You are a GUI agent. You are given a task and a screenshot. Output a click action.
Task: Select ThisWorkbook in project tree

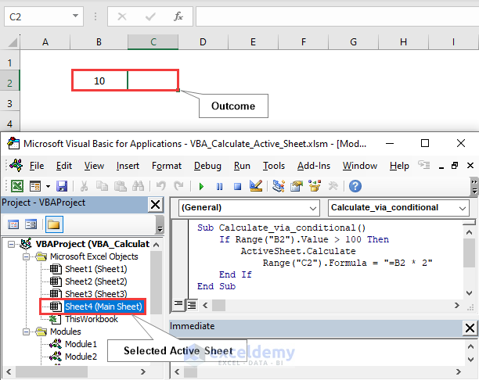[92, 319]
